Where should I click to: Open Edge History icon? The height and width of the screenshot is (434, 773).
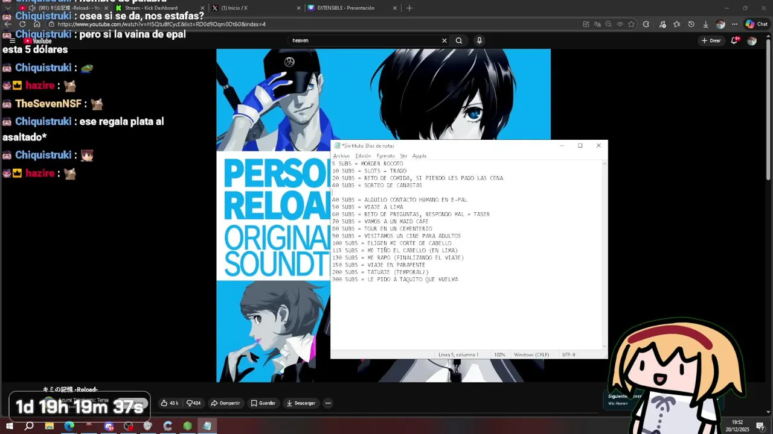coord(691,24)
